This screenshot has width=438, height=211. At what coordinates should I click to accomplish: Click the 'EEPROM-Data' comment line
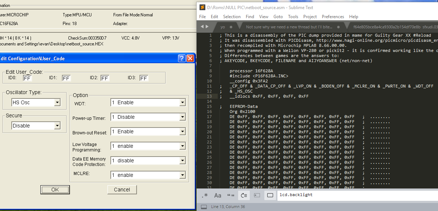point(244,106)
